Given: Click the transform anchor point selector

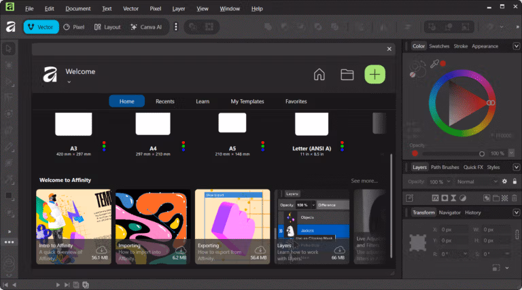Looking at the screenshot, I should [x=418, y=242].
